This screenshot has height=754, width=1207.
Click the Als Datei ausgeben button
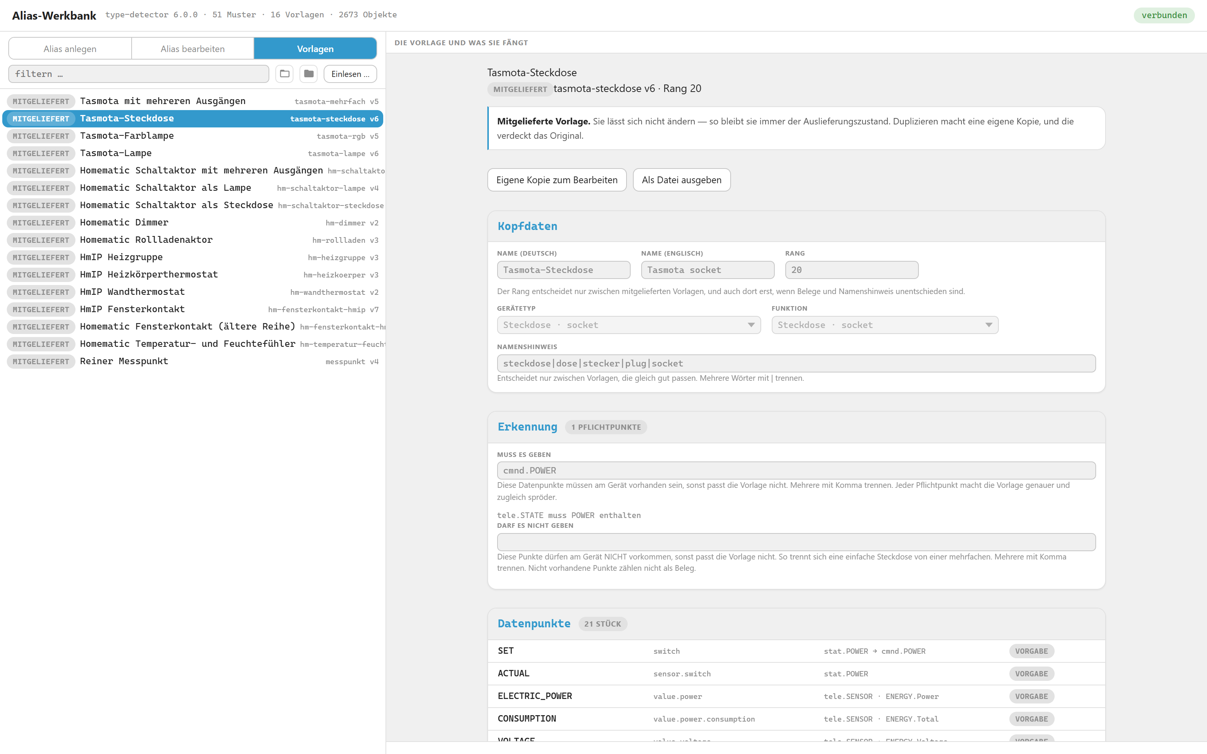point(681,180)
